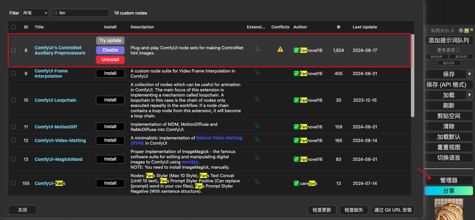Sort table by Description column header

point(142,27)
